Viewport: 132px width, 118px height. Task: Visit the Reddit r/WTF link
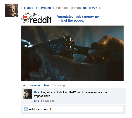(91, 8)
